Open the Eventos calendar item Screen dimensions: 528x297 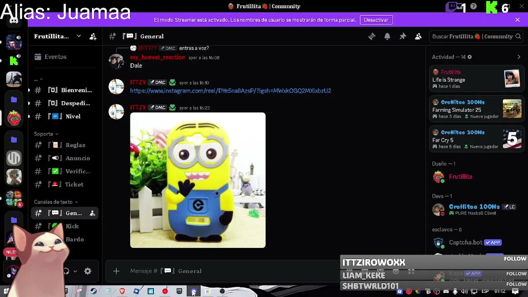64,57
